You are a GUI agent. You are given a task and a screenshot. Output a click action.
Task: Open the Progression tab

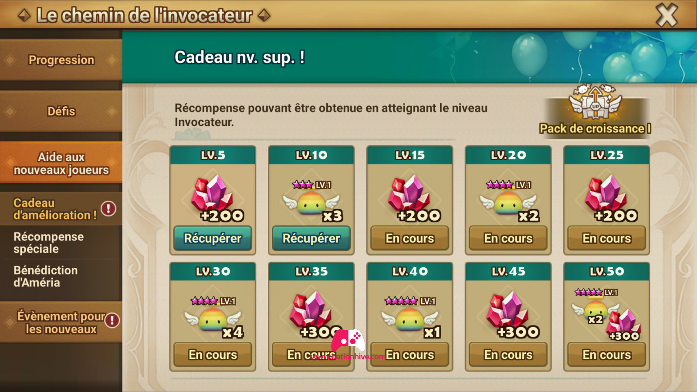[61, 60]
